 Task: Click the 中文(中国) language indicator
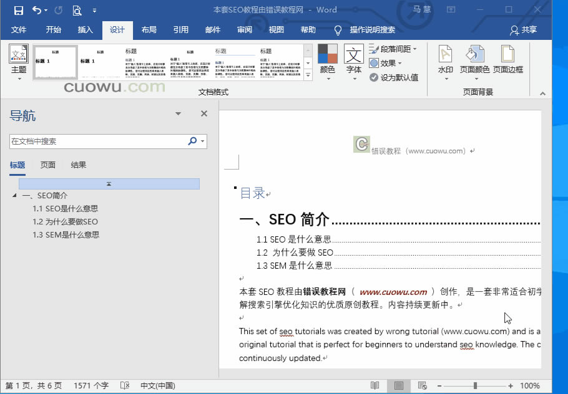[157, 386]
